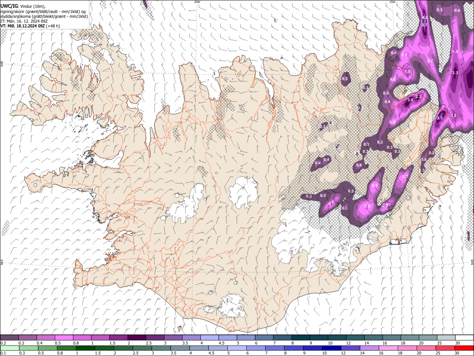Select the "rigning/skúrir" legend description line
Viewport: 474px width, 356px height.
point(43,11)
